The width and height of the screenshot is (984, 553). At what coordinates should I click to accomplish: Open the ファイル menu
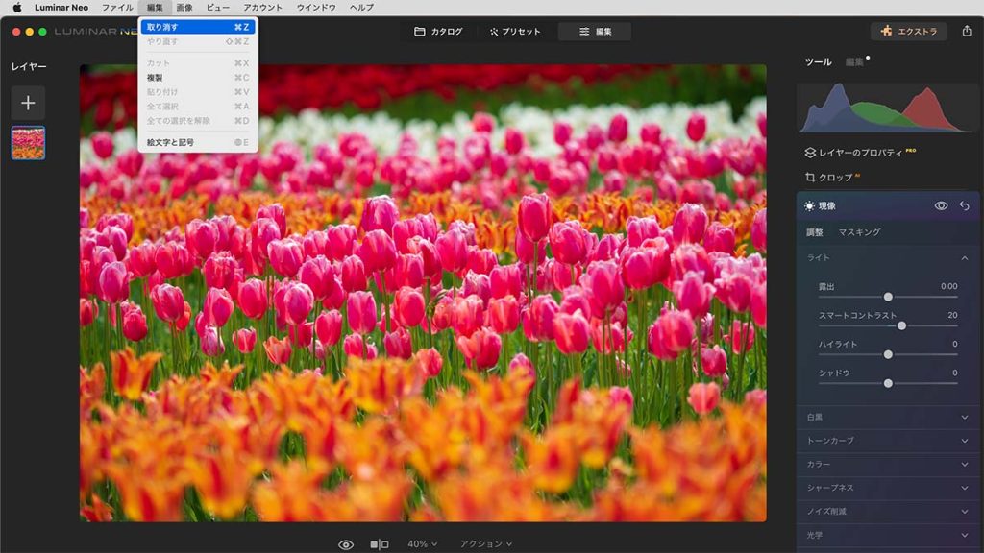(117, 8)
